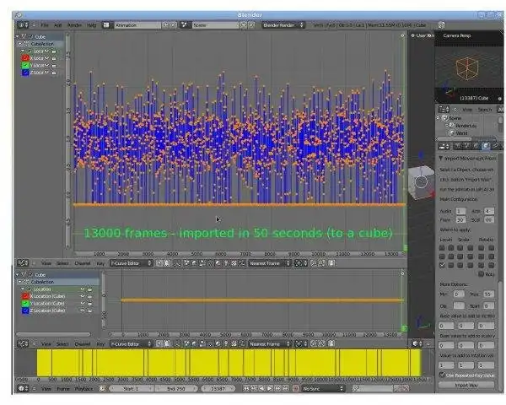Click current frame field showing 13387

coord(218,388)
